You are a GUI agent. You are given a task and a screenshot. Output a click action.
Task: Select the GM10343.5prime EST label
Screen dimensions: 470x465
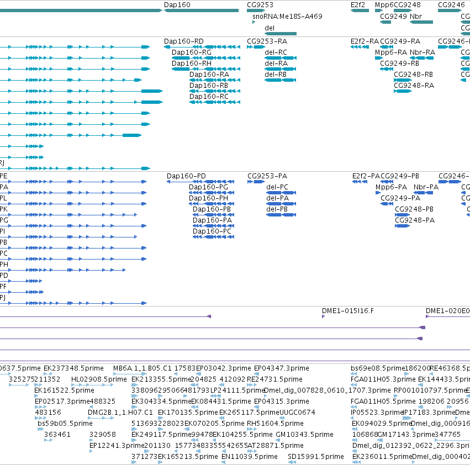pos(304,435)
